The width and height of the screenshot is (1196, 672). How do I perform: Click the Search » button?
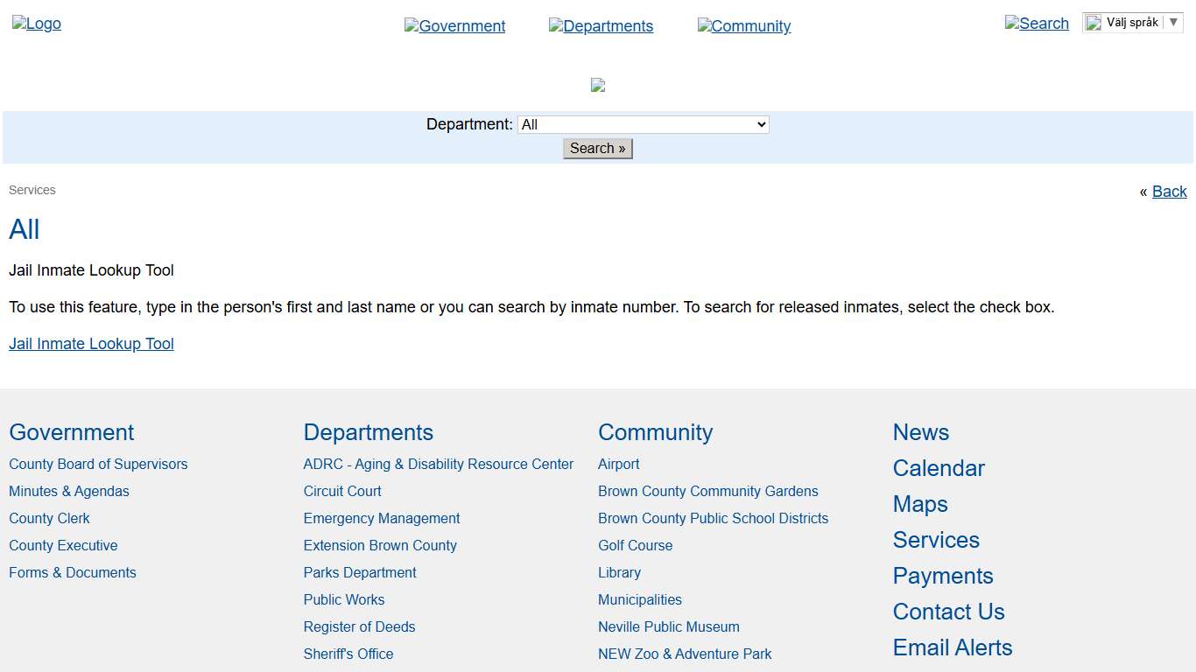pos(597,148)
